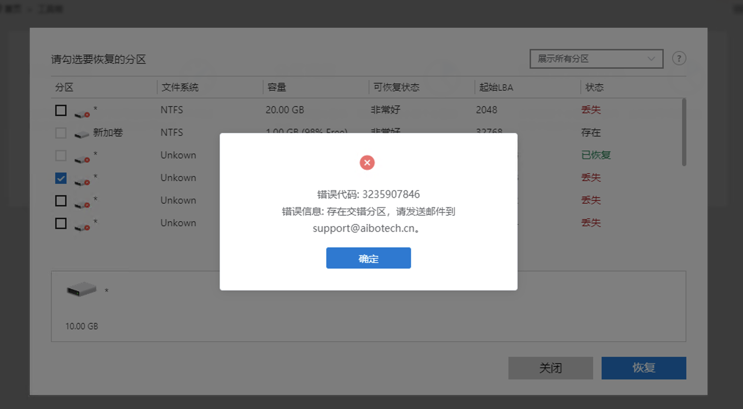This screenshot has height=409, width=743.
Task: Click the 恢复 button
Action: [643, 368]
